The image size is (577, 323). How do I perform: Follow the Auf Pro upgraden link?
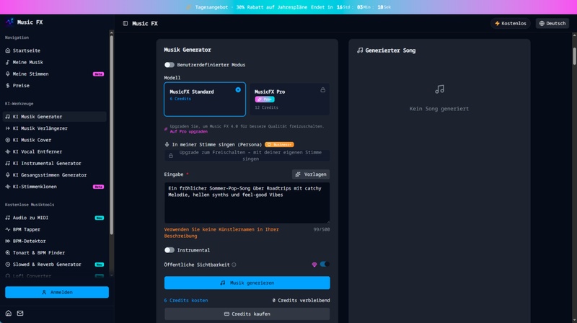[x=189, y=131]
